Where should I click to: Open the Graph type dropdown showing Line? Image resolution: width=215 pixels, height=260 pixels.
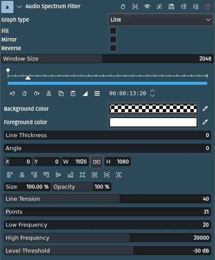point(160,20)
